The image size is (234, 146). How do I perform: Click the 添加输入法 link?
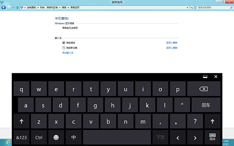[x=68, y=53]
